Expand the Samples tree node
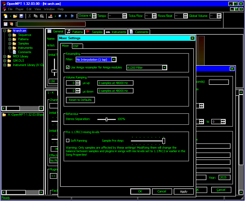Viewport: 245px width, 201px height. [10, 43]
